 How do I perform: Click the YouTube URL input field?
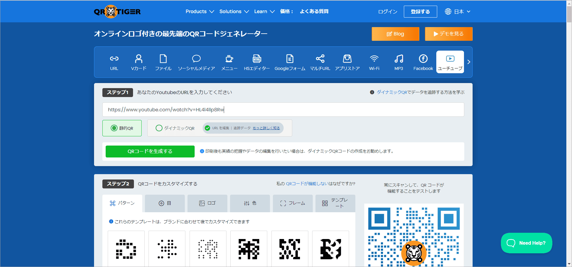[x=283, y=110]
